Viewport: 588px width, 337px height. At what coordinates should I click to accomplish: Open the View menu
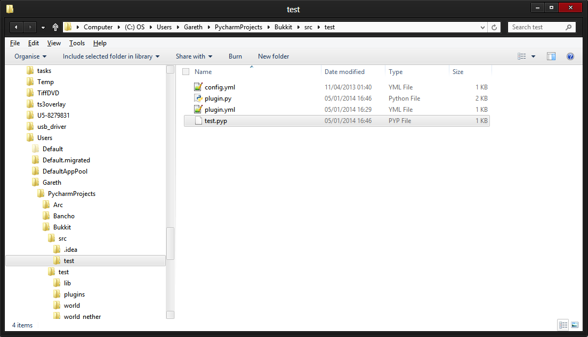[54, 43]
